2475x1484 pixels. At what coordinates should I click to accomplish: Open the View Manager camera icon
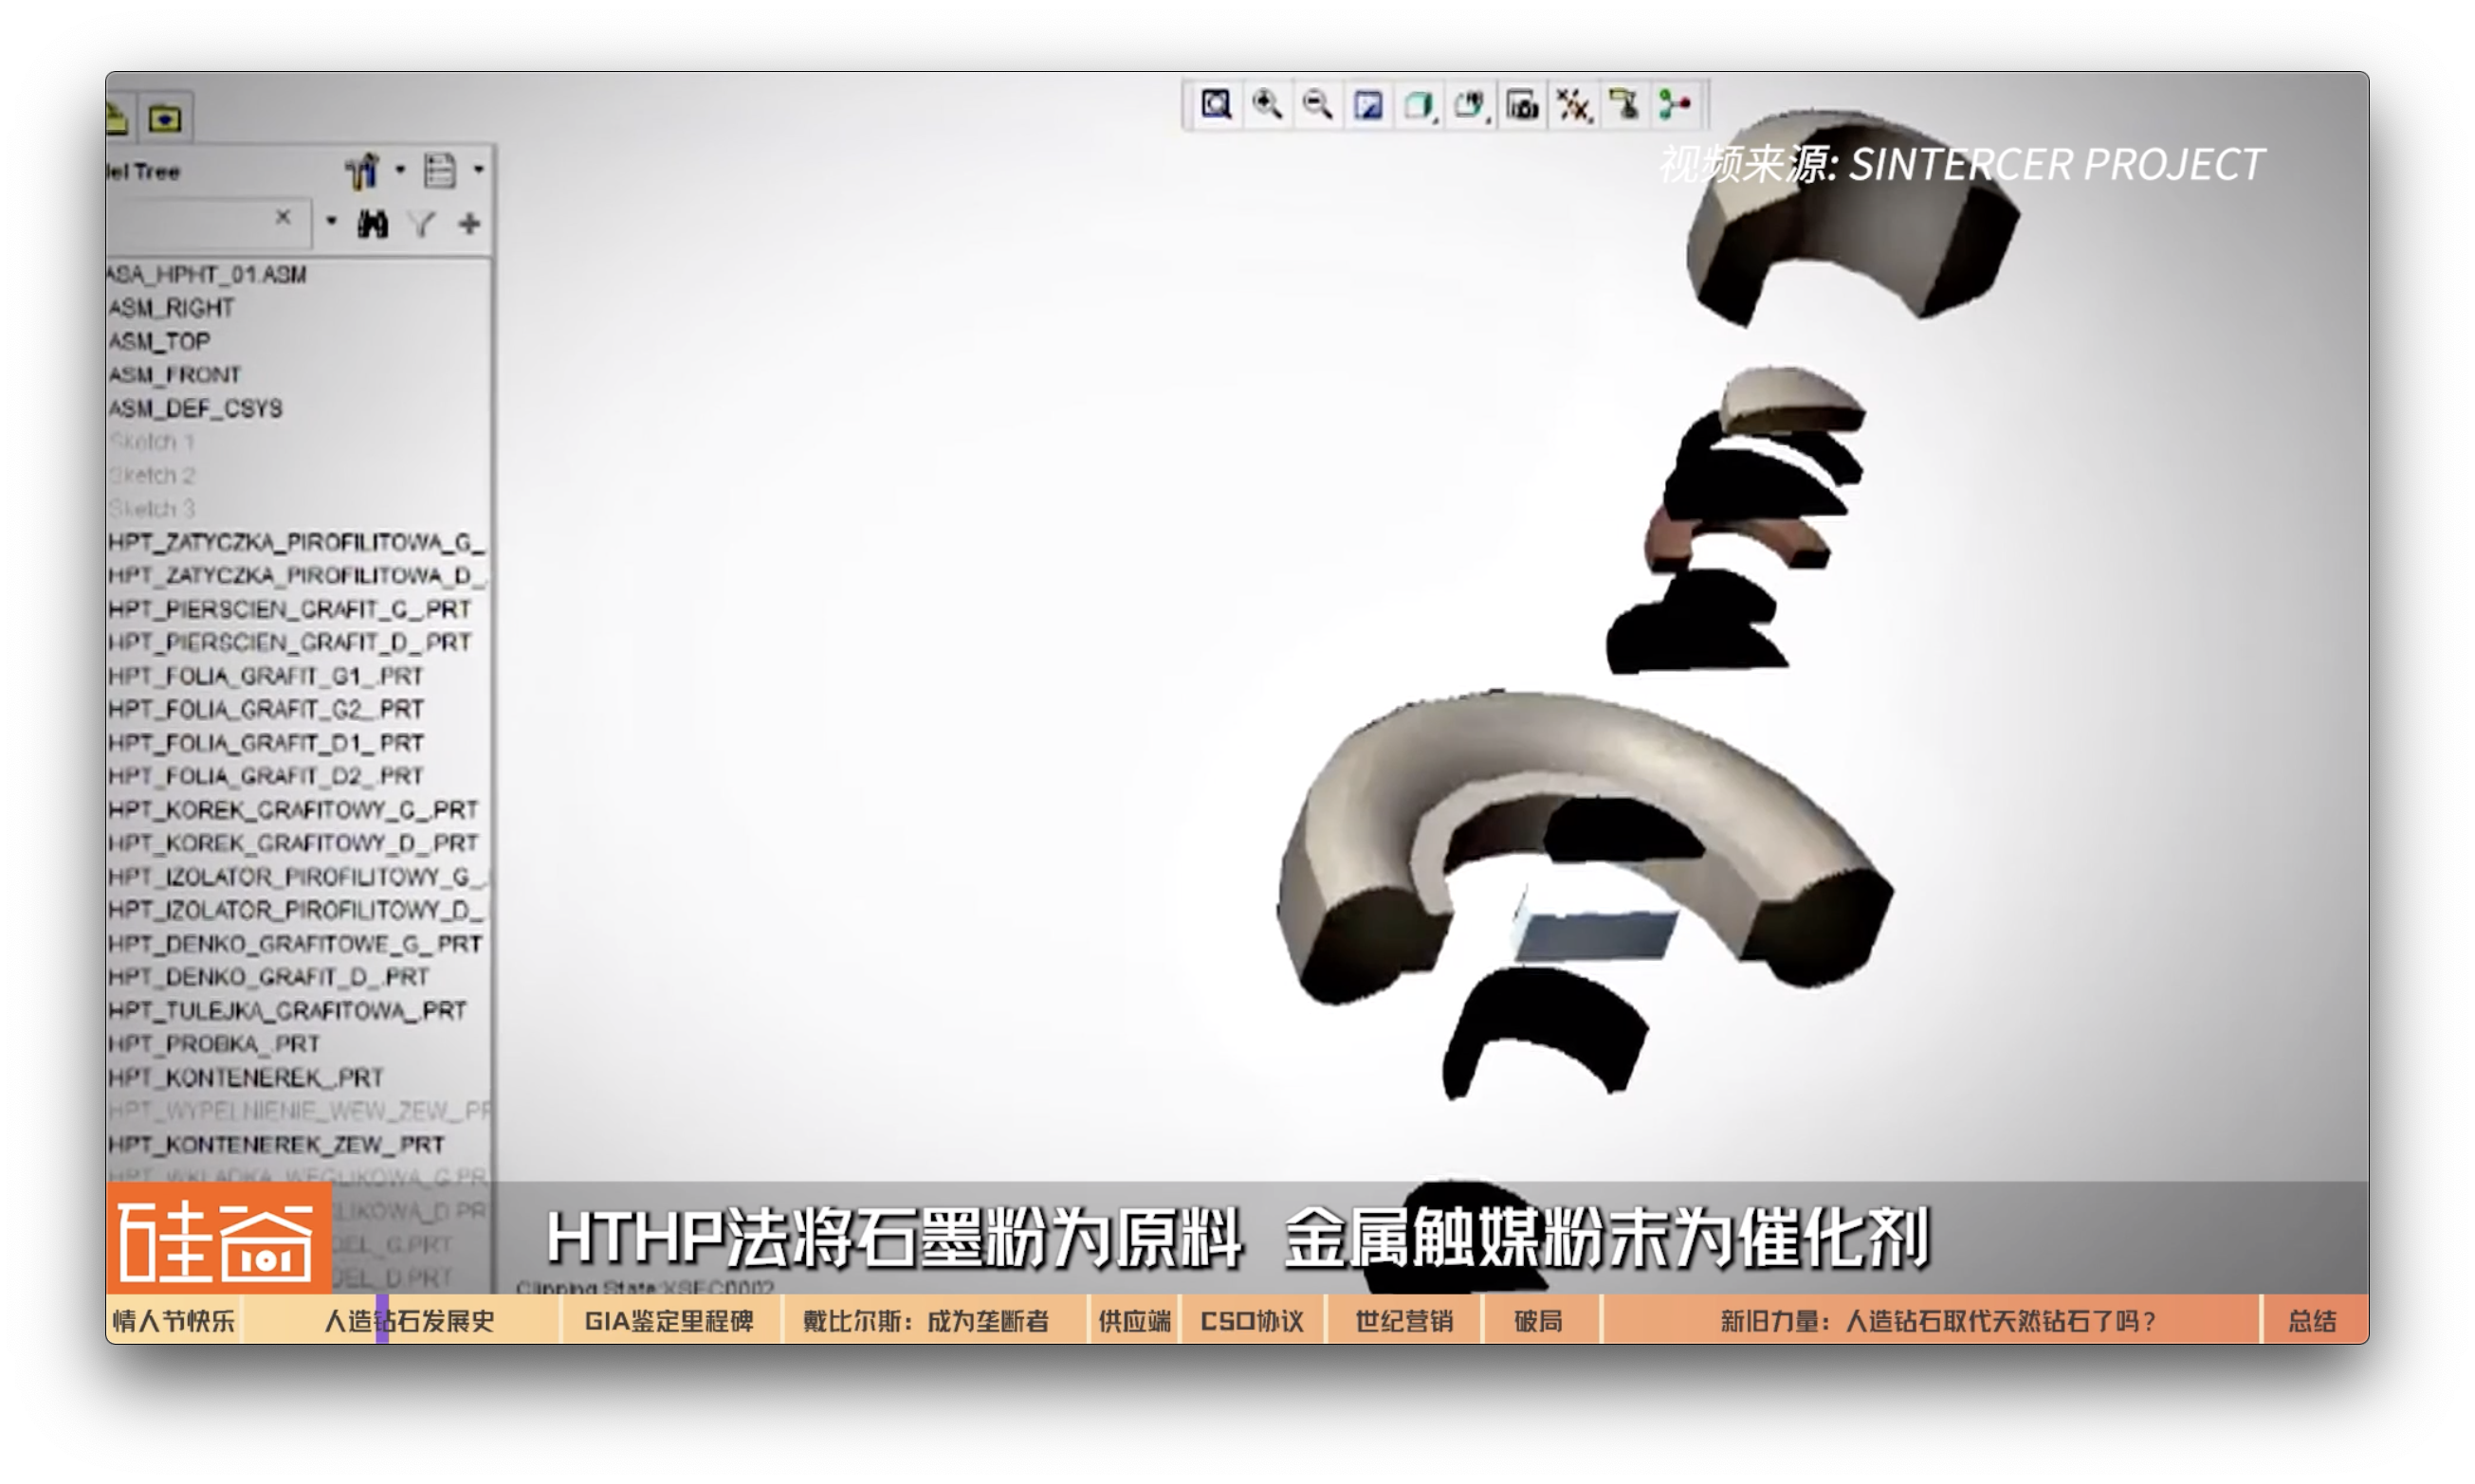1522,105
